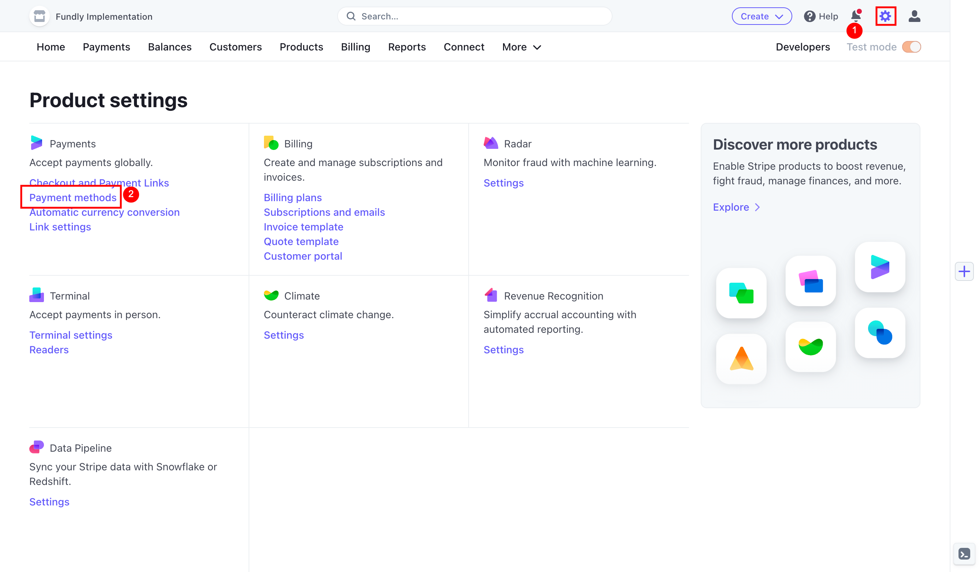Open Radar Settings link
Viewport: 979px width, 572px height.
click(503, 183)
